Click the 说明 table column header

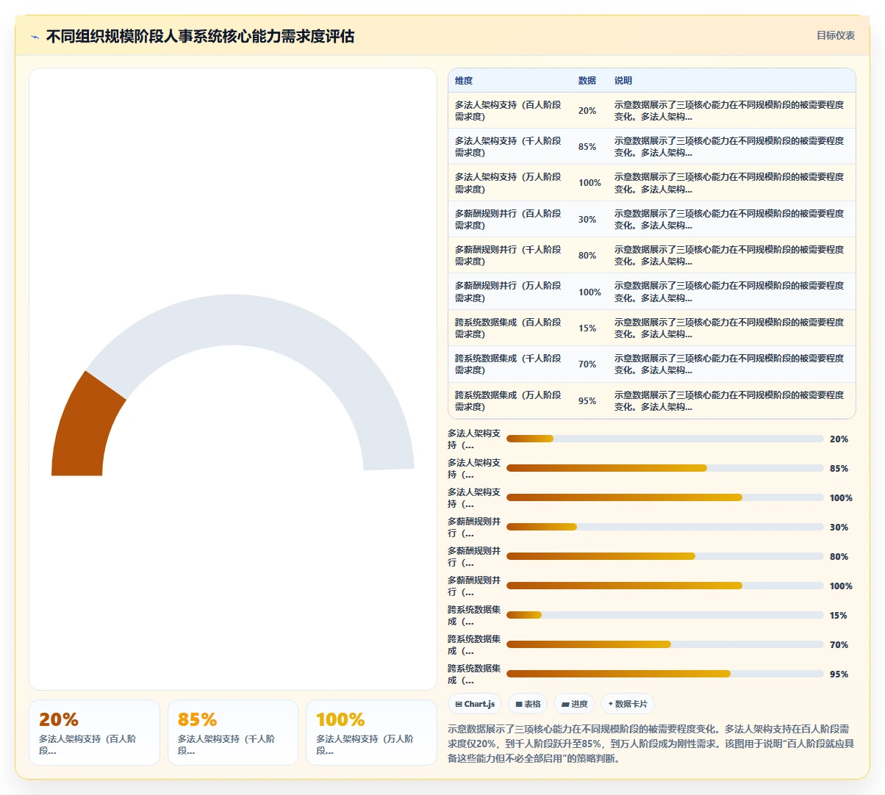[623, 81]
